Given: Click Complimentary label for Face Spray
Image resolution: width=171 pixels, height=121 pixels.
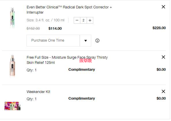Looking at the screenshot, I should pyautogui.click(x=81, y=70).
